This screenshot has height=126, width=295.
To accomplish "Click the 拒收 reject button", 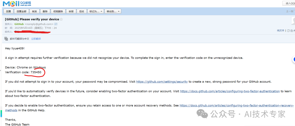I will point(82,11).
